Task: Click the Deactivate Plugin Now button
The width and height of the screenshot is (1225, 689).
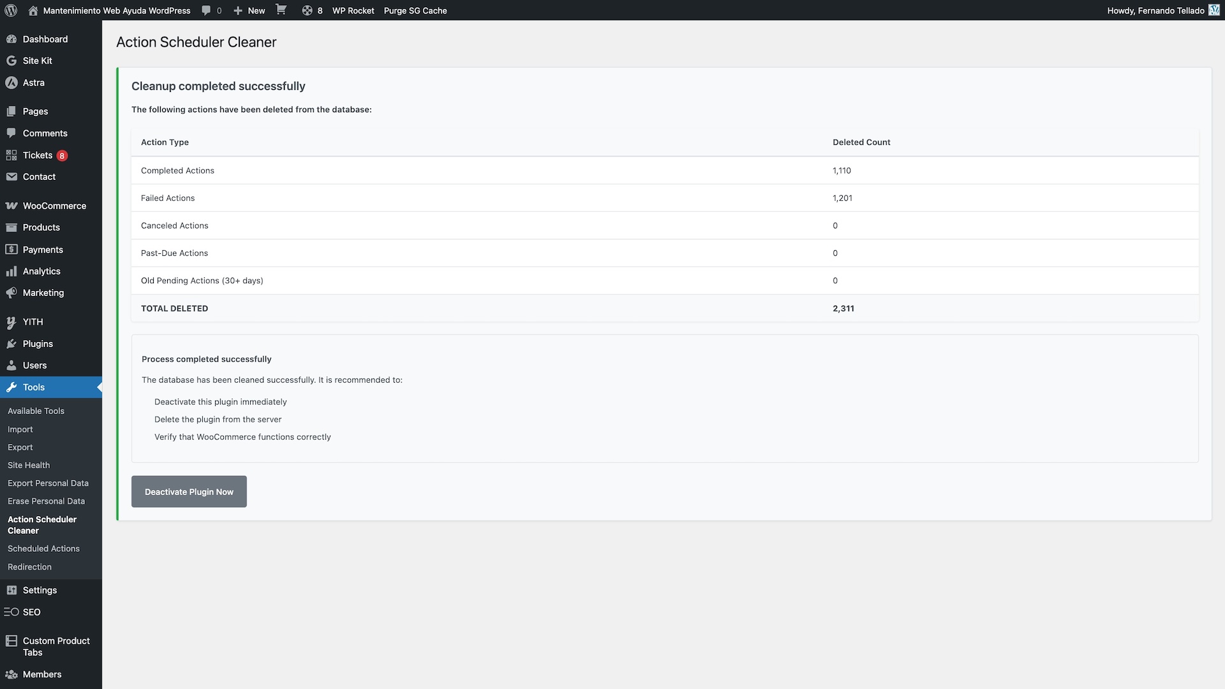Action: [x=188, y=491]
